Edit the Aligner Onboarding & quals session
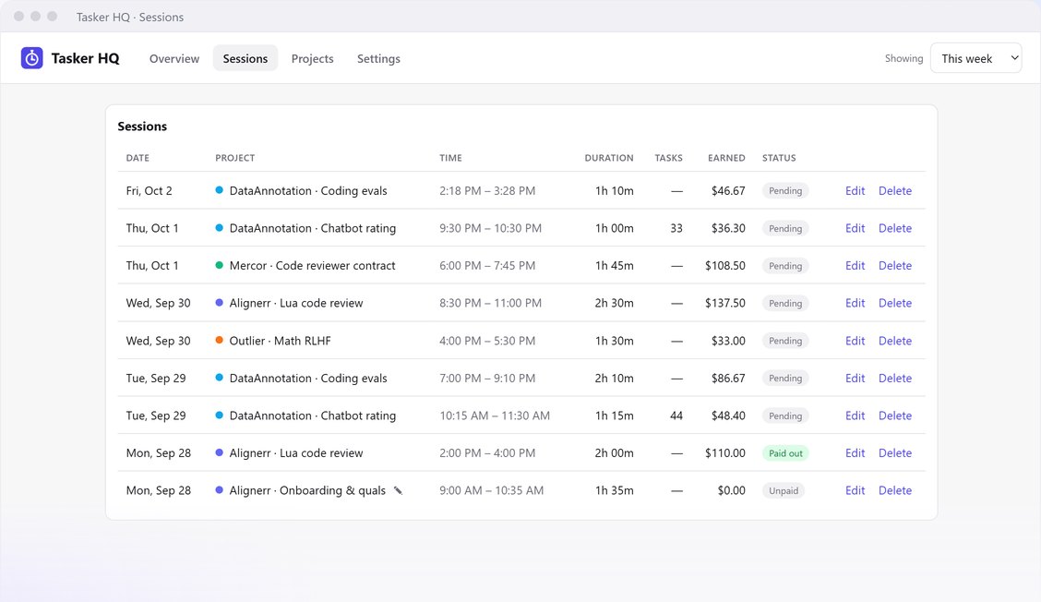 (855, 490)
